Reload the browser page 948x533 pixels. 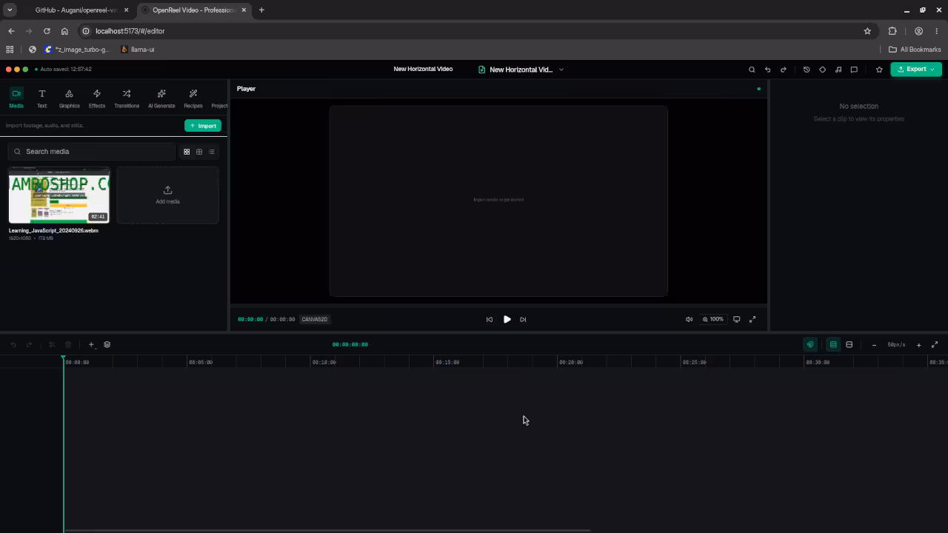(47, 31)
